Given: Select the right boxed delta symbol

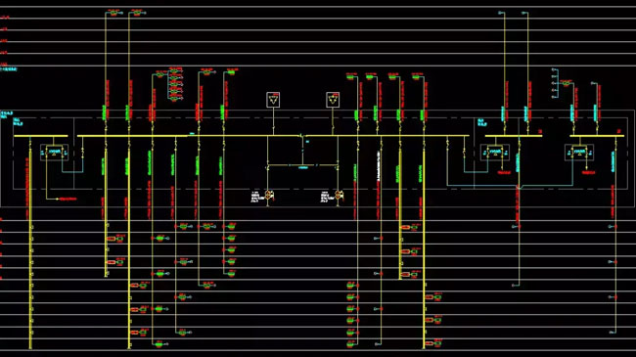Looking at the screenshot, I should click(x=333, y=100).
